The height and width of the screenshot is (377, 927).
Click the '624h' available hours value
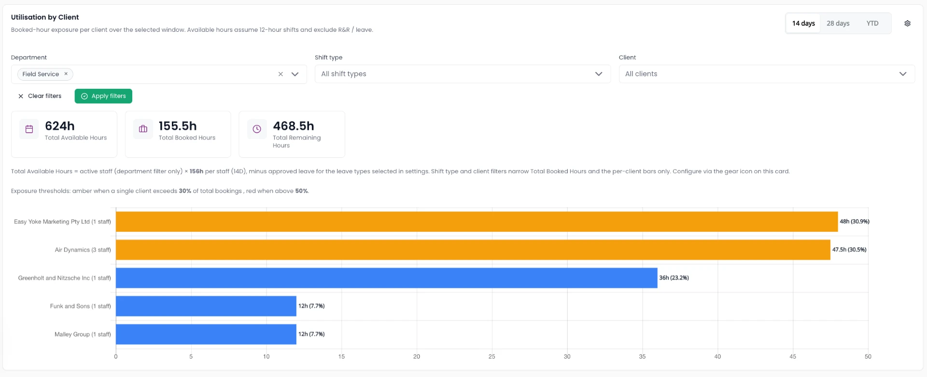tap(60, 126)
